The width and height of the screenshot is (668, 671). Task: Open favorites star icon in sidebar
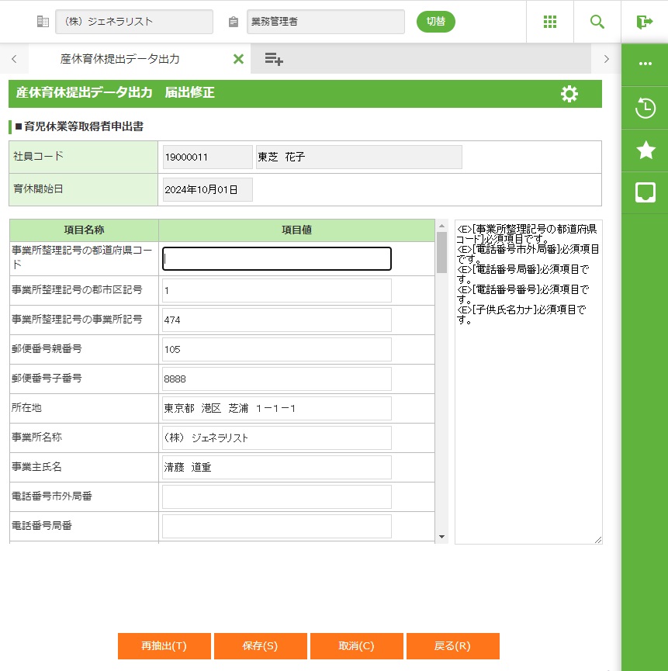pyautogui.click(x=645, y=150)
